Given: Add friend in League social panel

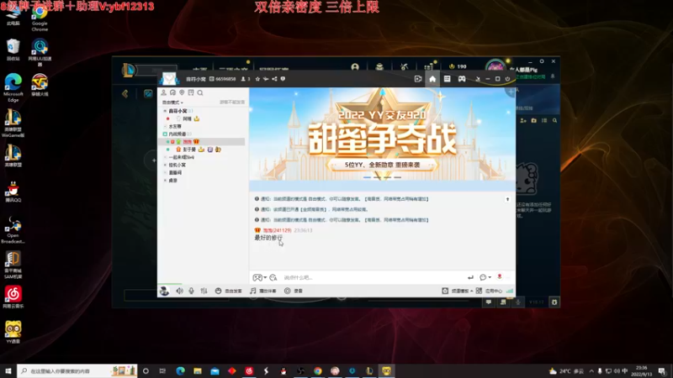Looking at the screenshot, I should (x=523, y=121).
